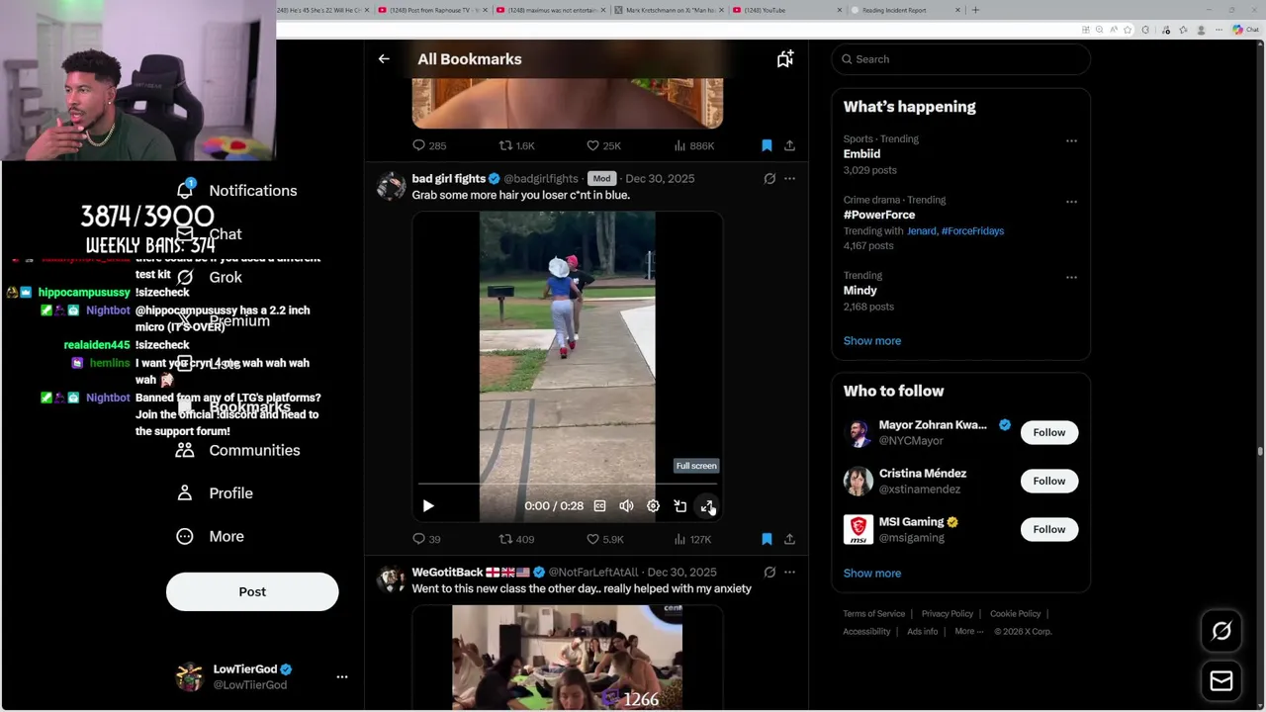Enable picture-in-picture for the video
This screenshot has height=712, width=1266.
click(x=680, y=505)
